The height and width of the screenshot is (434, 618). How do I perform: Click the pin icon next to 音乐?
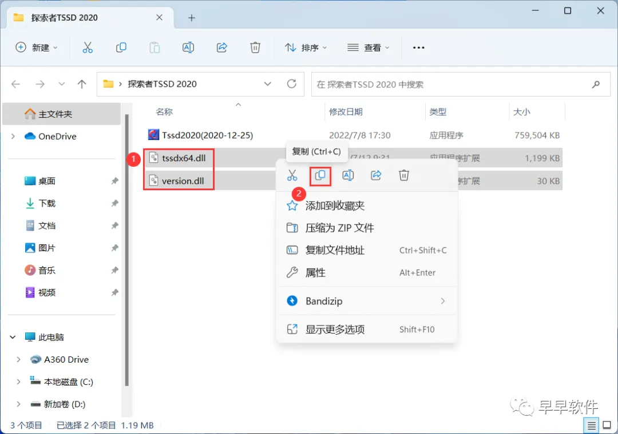pyautogui.click(x=114, y=270)
